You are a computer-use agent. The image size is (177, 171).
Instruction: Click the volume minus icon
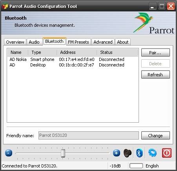point(9,153)
